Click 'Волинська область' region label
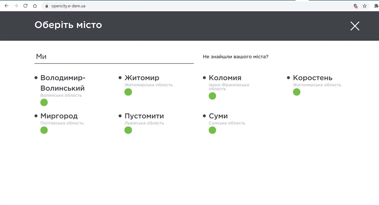Screen dimensions: 379x205 pos(61,95)
